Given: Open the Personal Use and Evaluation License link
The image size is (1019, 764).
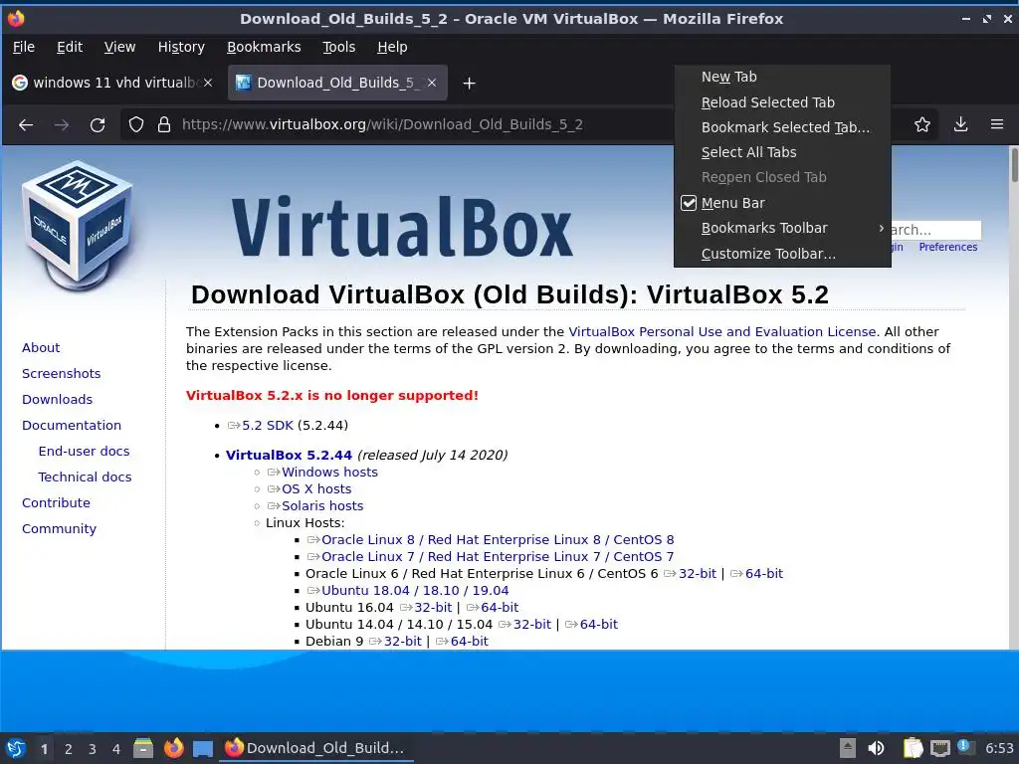Looking at the screenshot, I should (x=723, y=332).
